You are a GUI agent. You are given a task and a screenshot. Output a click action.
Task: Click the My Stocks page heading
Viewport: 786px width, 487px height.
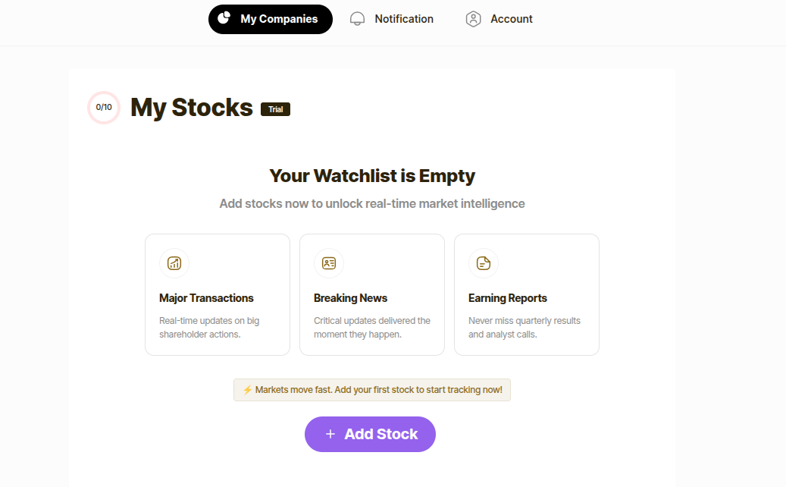click(191, 108)
